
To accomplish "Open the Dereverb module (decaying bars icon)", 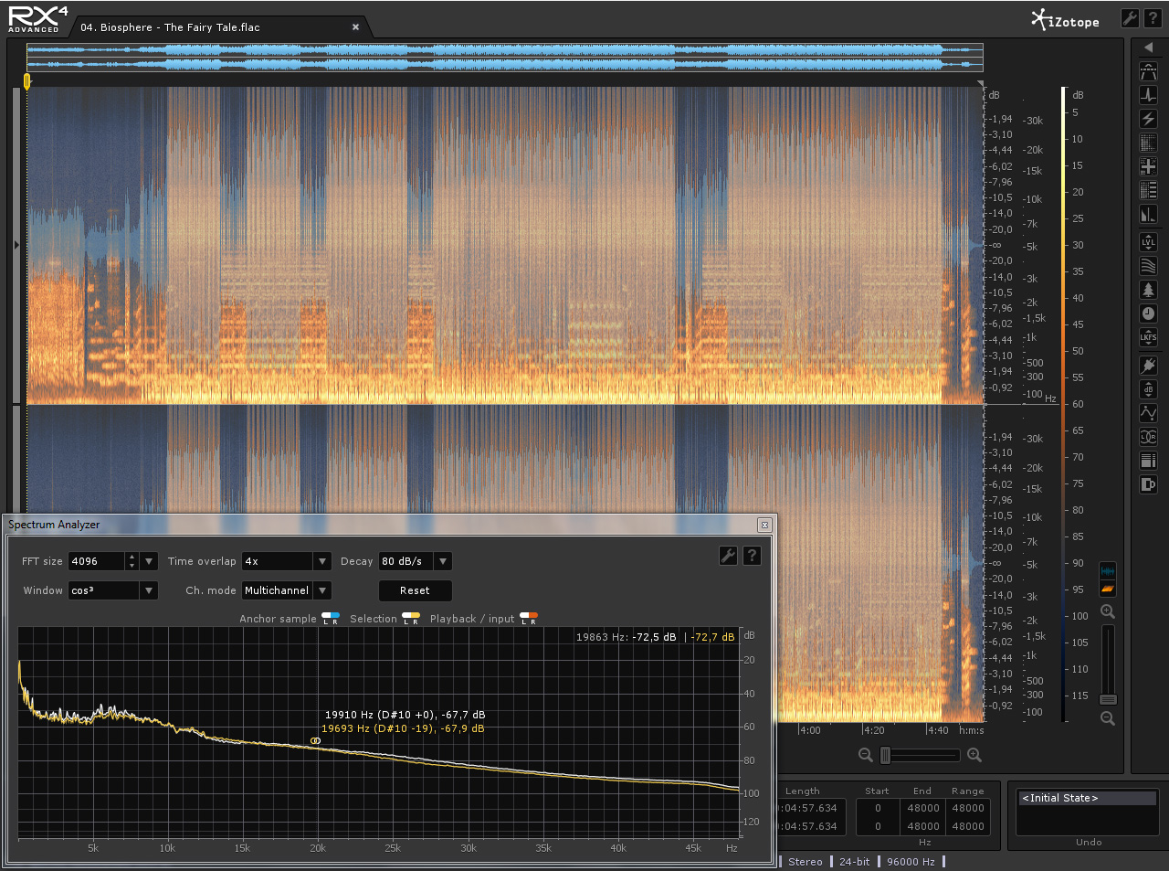I will pos(1148,214).
